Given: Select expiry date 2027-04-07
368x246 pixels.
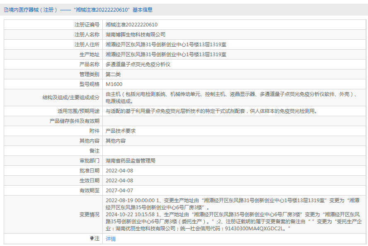Looking at the screenshot, I should click(x=119, y=191).
